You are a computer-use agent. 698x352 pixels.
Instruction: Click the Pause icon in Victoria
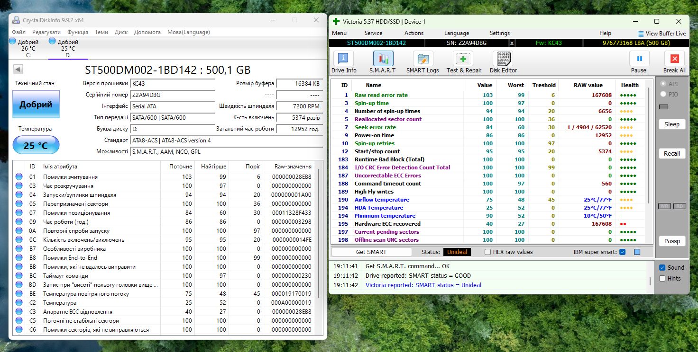(639, 59)
